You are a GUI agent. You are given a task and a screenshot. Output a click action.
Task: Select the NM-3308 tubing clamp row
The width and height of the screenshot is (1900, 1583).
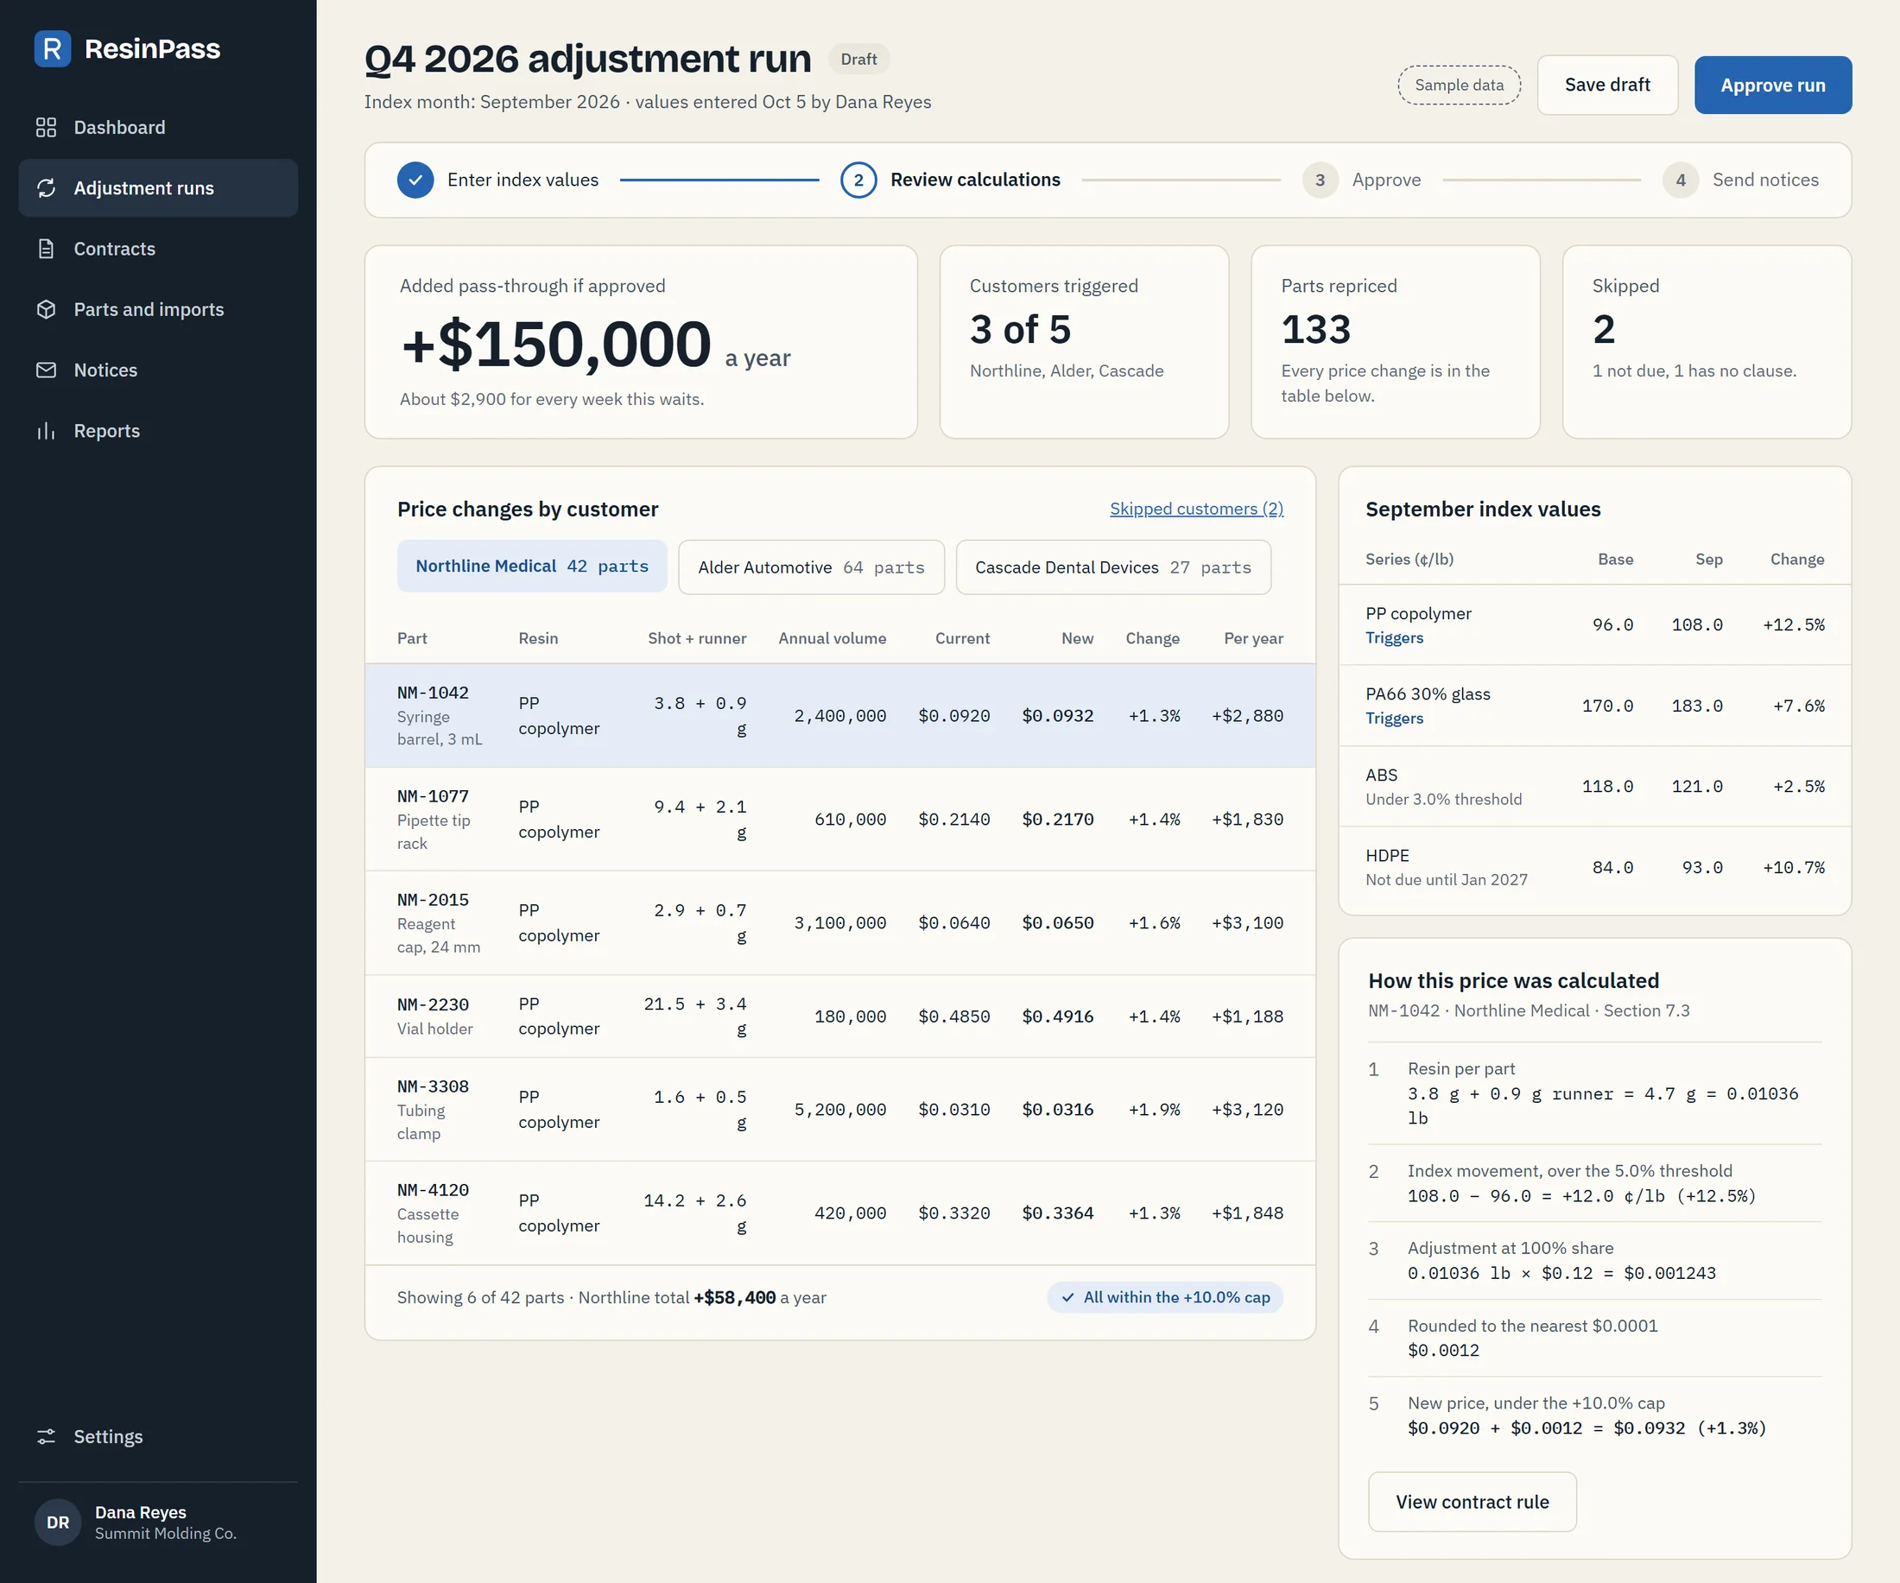pyautogui.click(x=839, y=1110)
